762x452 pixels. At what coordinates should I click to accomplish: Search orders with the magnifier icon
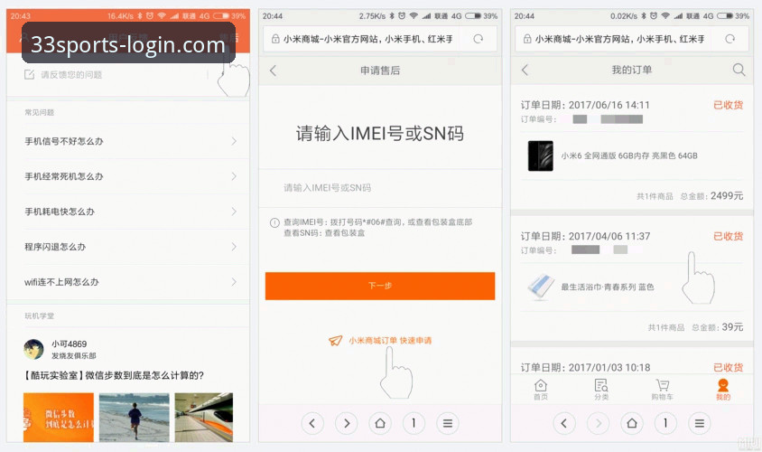[x=739, y=71]
